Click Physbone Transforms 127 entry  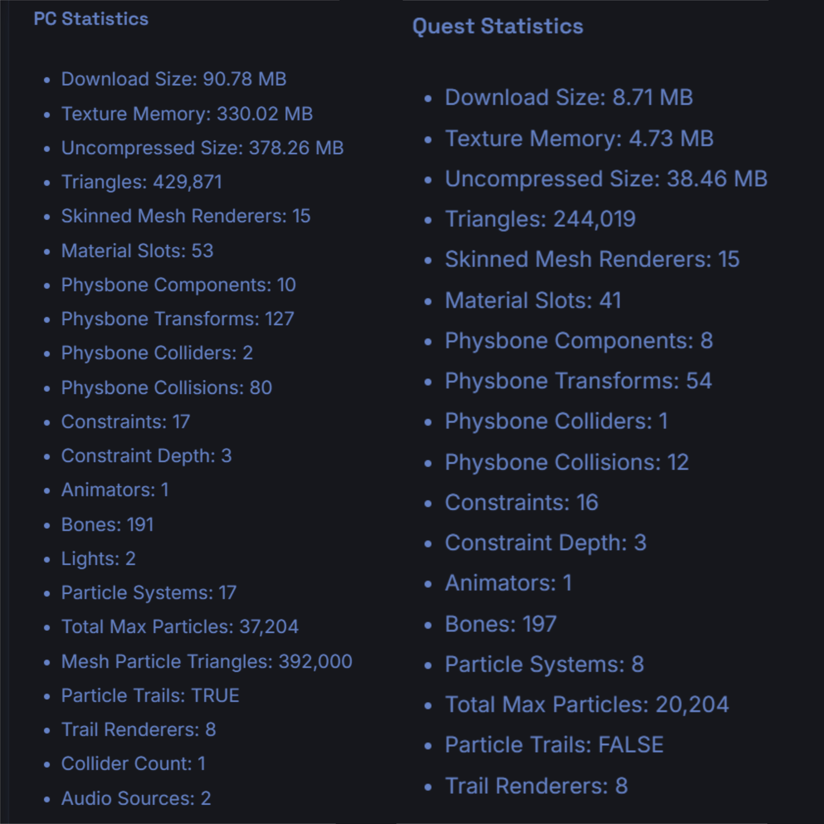[178, 319]
